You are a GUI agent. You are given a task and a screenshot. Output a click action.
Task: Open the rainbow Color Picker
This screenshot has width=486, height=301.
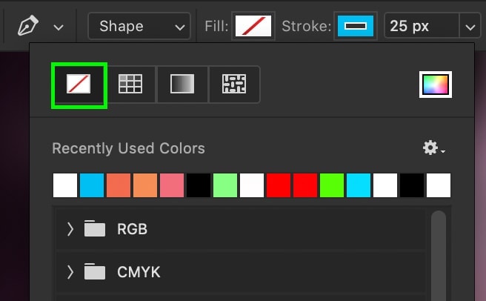(x=436, y=85)
